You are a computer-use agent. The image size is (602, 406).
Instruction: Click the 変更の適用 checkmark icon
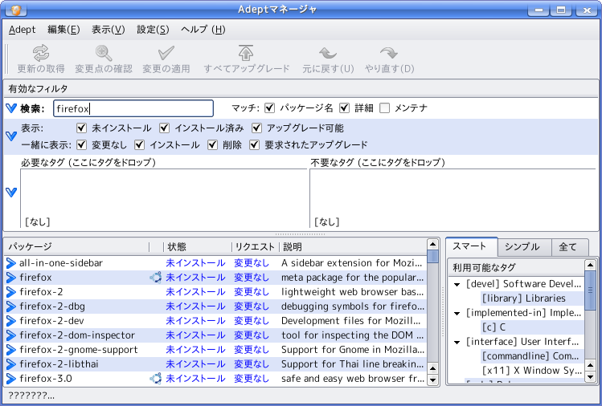click(x=166, y=53)
